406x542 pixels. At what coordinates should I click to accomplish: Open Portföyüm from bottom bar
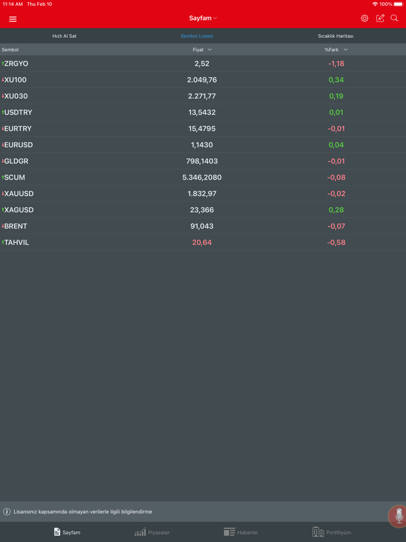(x=332, y=532)
